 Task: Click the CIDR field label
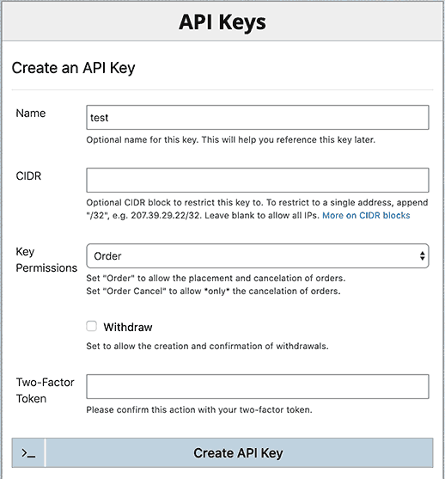(x=28, y=176)
